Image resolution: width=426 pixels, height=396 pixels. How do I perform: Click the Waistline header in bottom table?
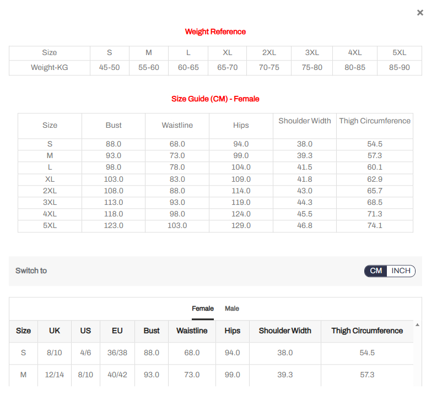192,330
